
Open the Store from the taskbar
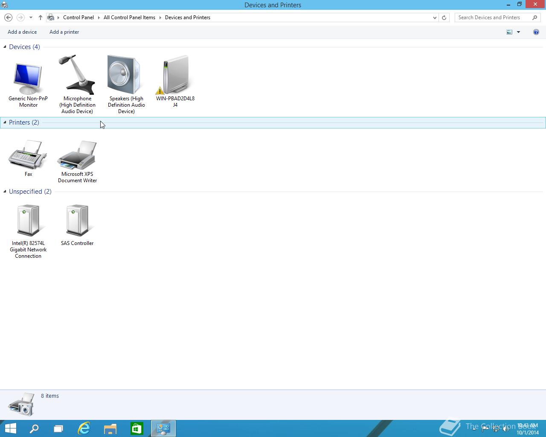tap(136, 428)
